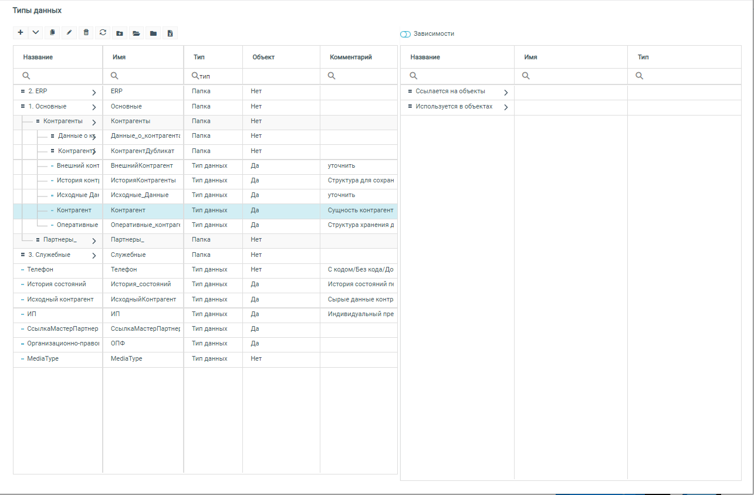Click the open folder icon
754x495 pixels.
pos(136,33)
